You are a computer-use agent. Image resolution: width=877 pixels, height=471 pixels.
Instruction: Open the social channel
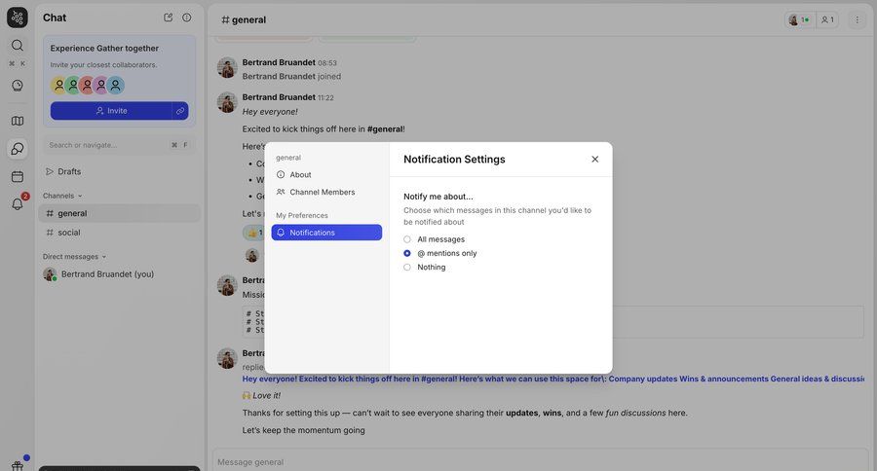(x=119, y=233)
